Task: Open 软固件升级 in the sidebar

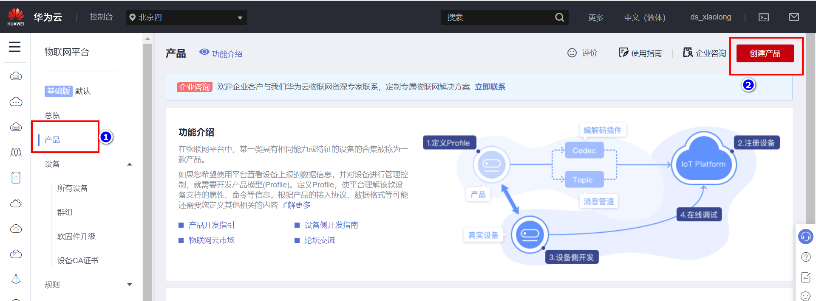Action: (x=76, y=237)
